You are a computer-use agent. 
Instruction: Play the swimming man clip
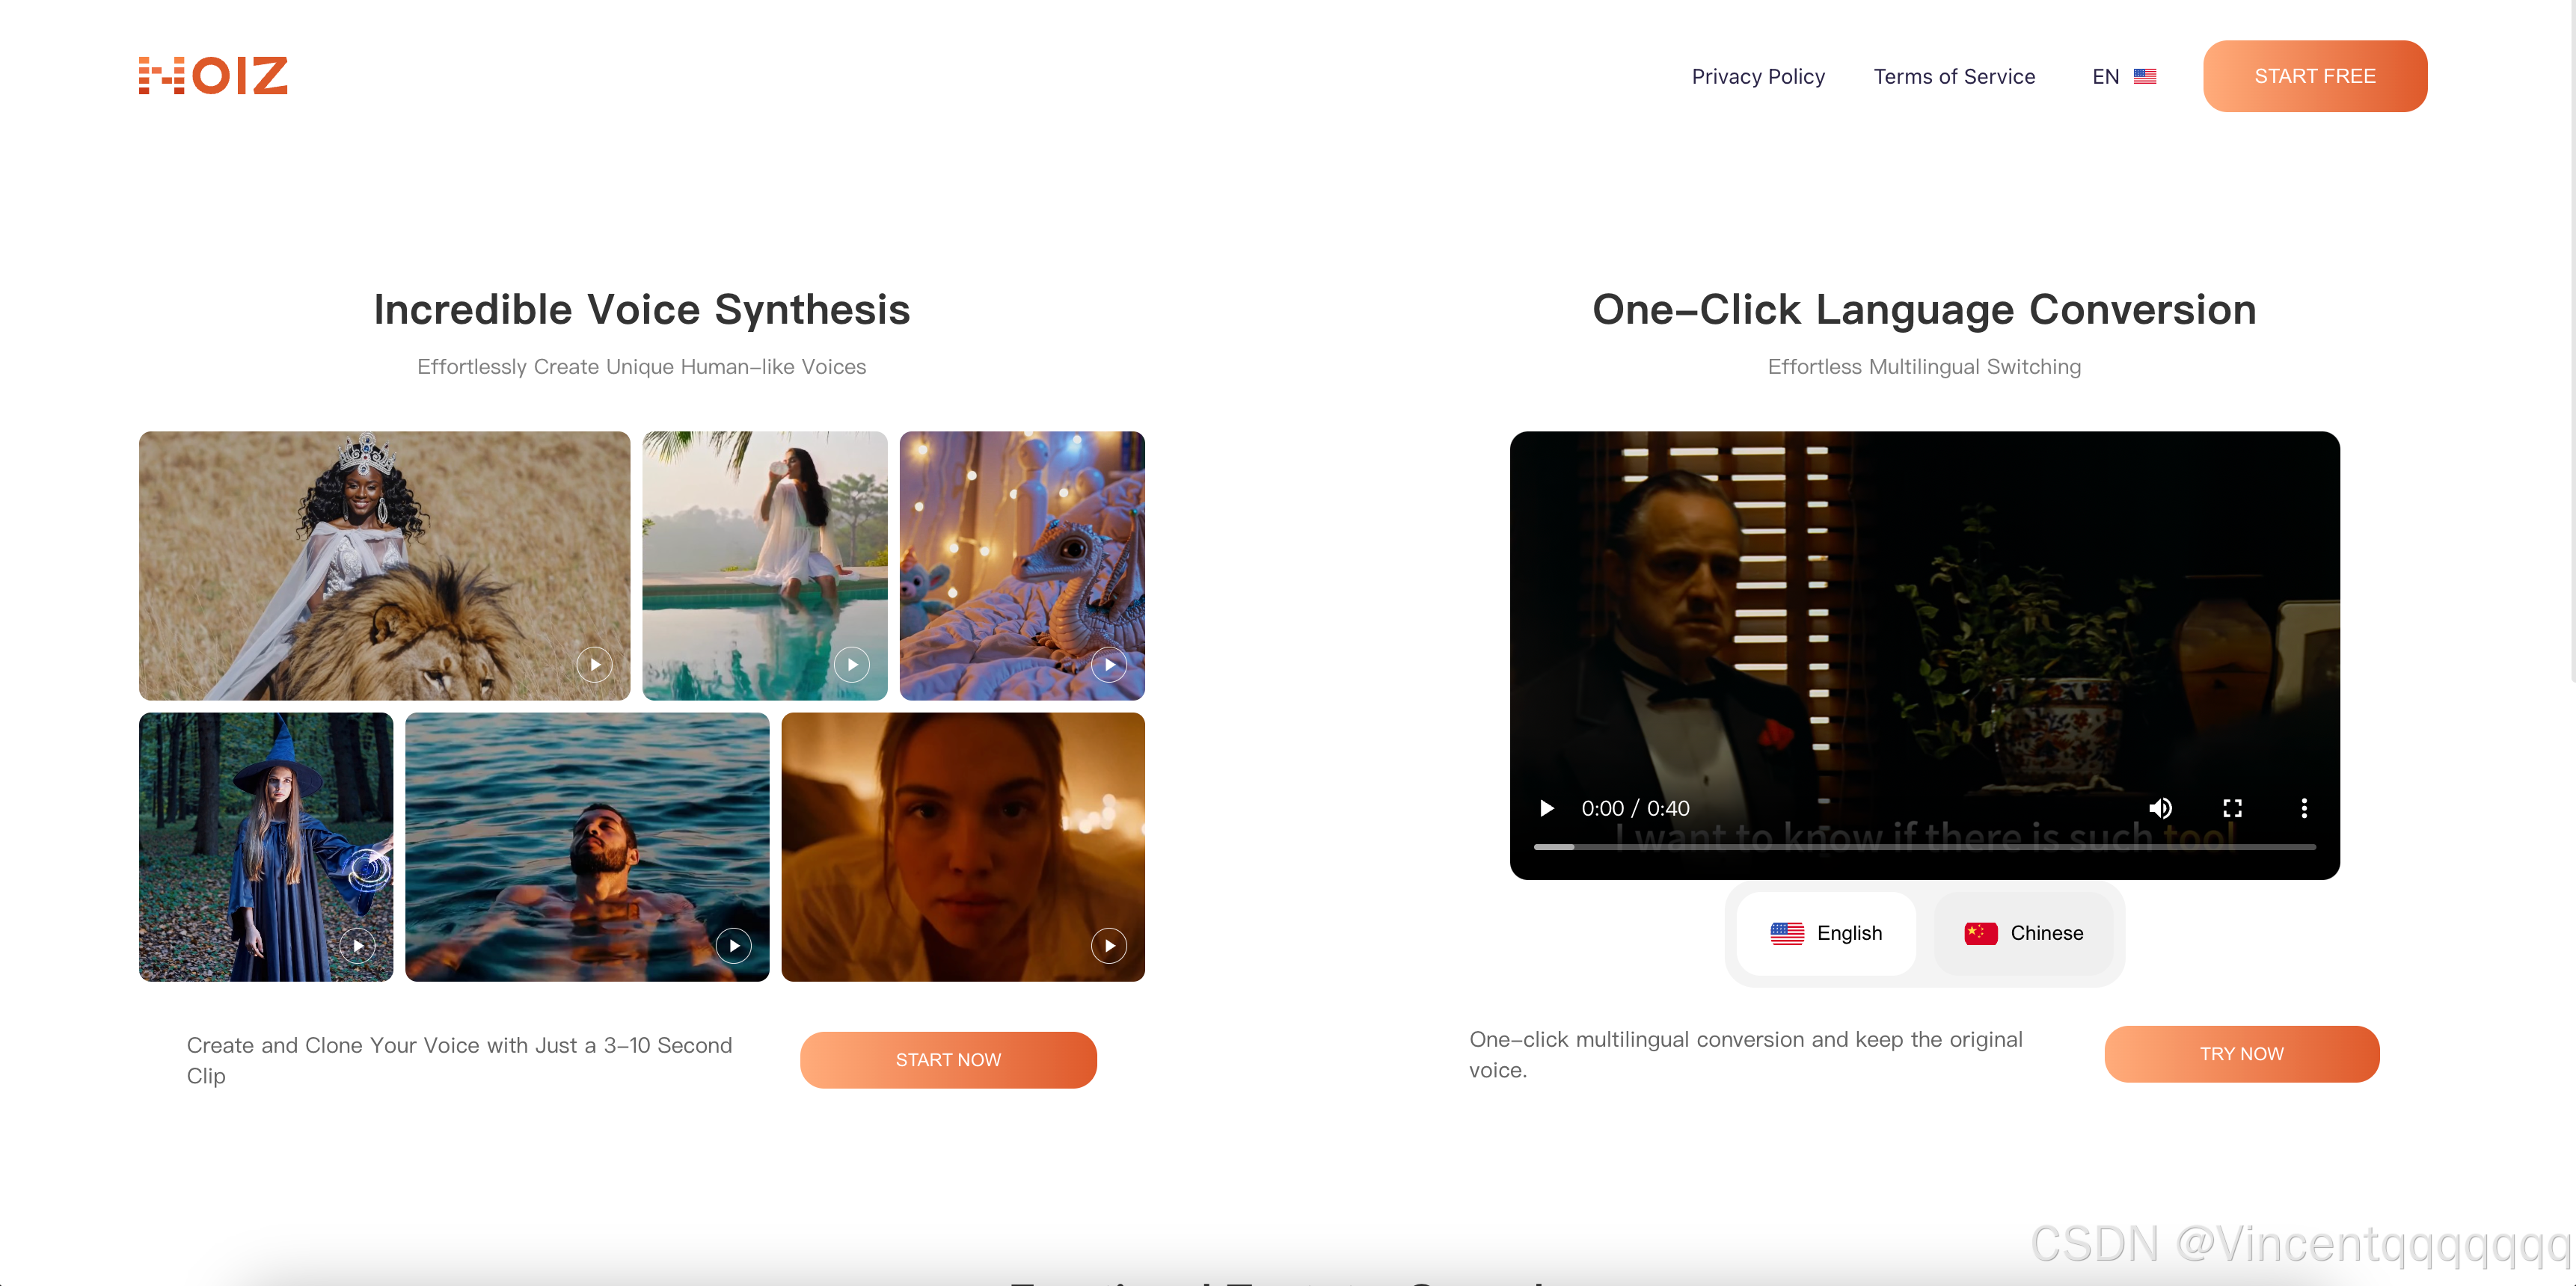733,945
